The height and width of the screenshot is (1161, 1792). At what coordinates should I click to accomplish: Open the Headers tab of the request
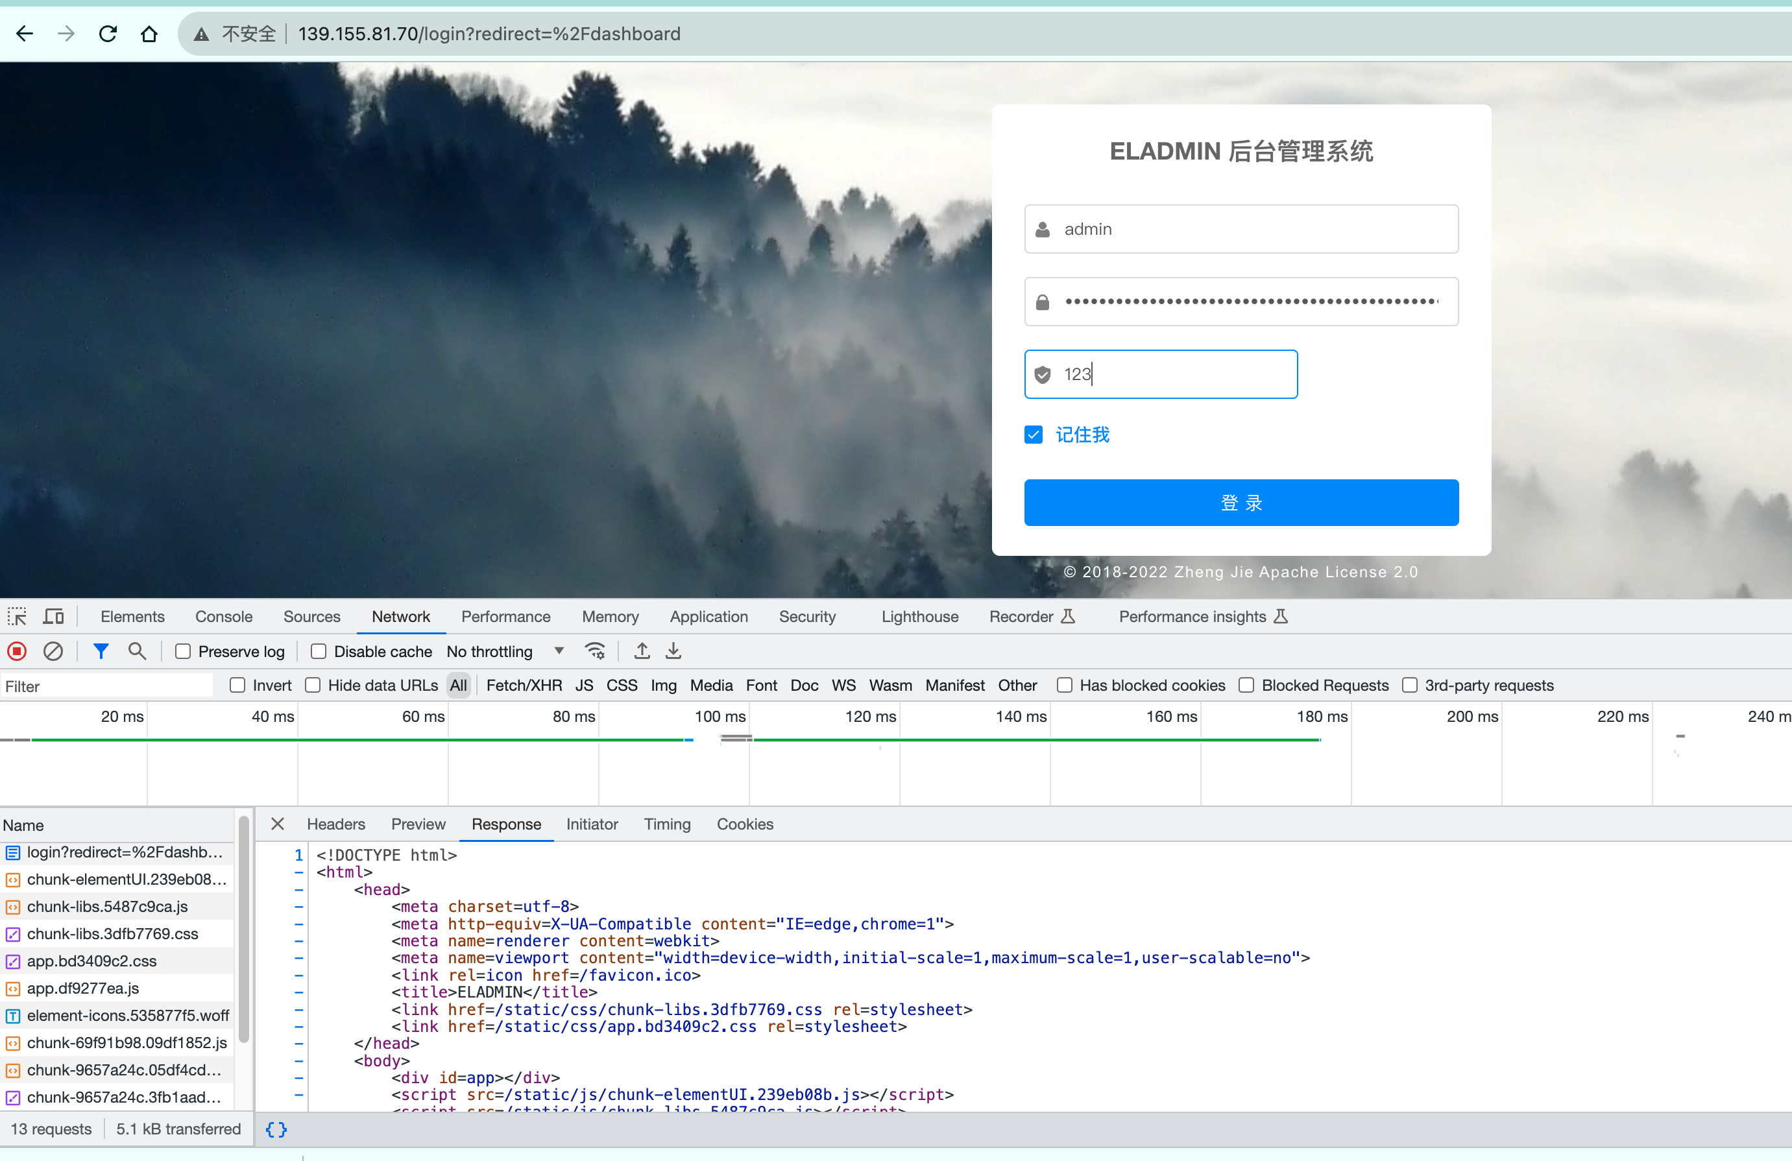pos(336,824)
